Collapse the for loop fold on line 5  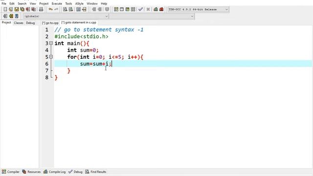click(x=51, y=57)
